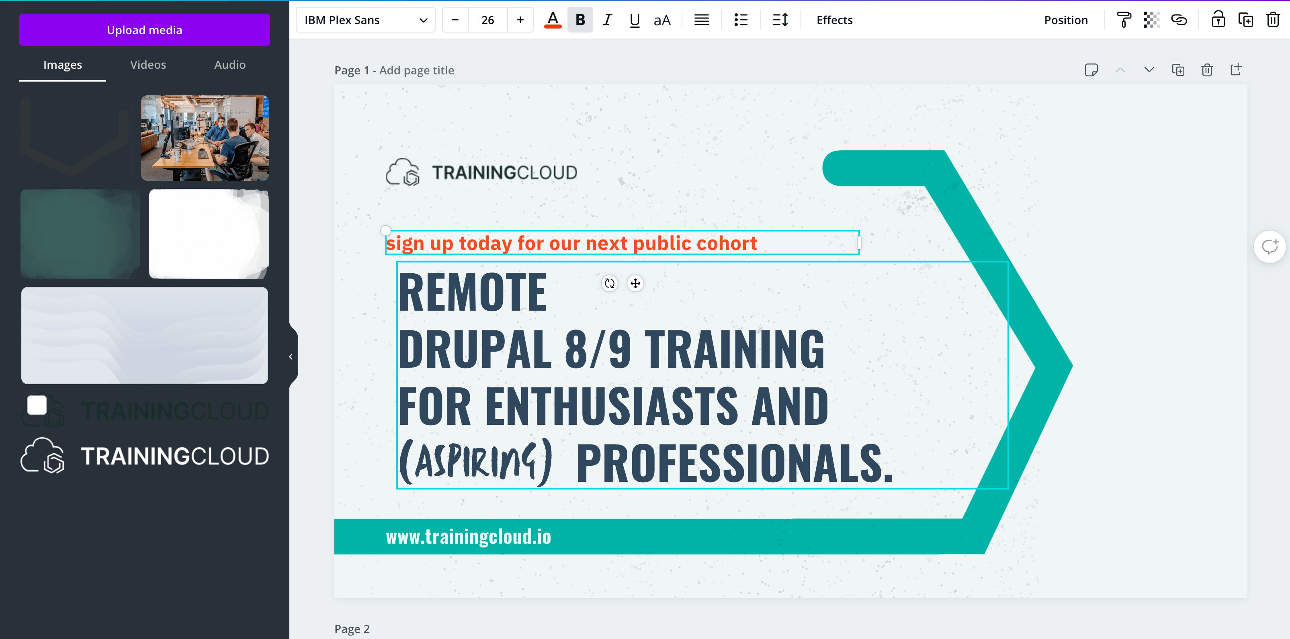Viewport: 1290px width, 639px height.
Task: Add notes to Page 1
Action: [1091, 70]
